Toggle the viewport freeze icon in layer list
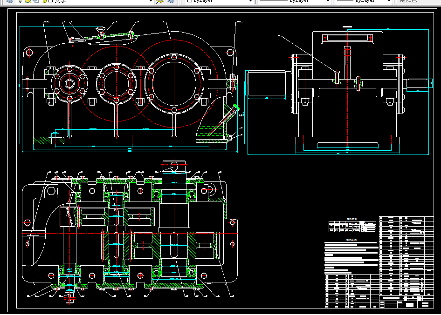Screen dimensions: 441x315 click(x=36, y=1)
